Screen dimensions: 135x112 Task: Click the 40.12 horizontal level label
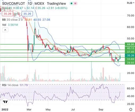point(130,48)
